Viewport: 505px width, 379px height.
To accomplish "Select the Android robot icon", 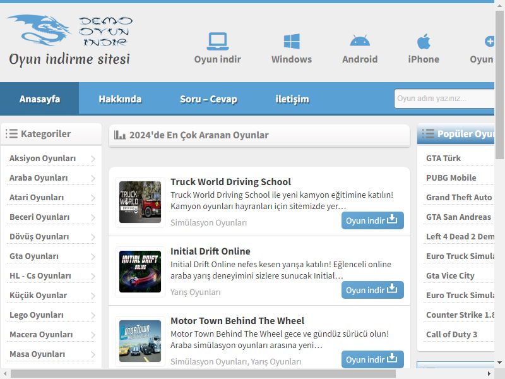I will [x=360, y=40].
